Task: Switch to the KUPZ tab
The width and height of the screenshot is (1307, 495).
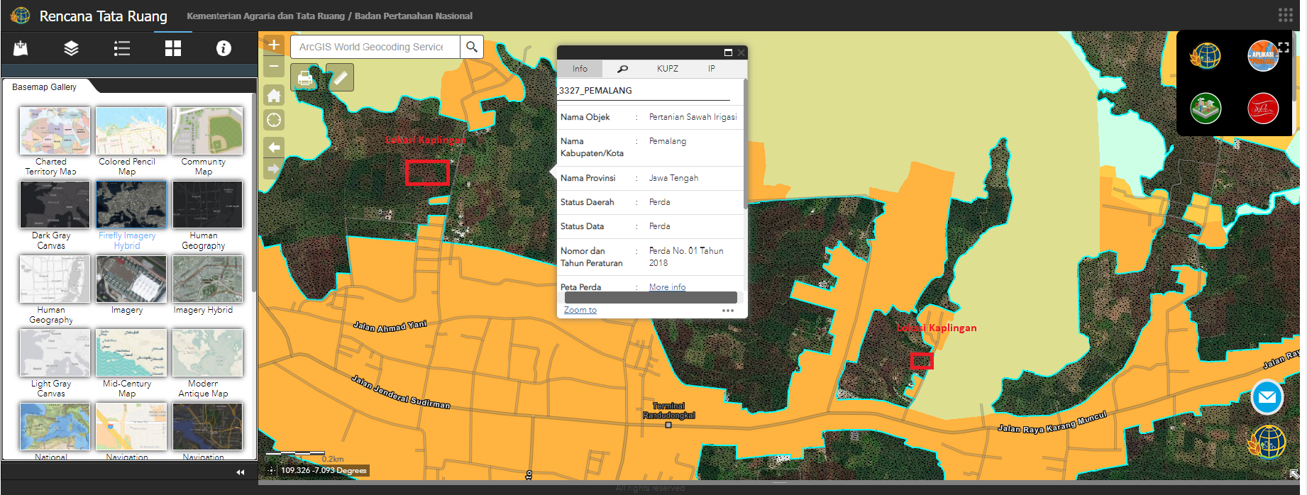Action: pos(667,69)
